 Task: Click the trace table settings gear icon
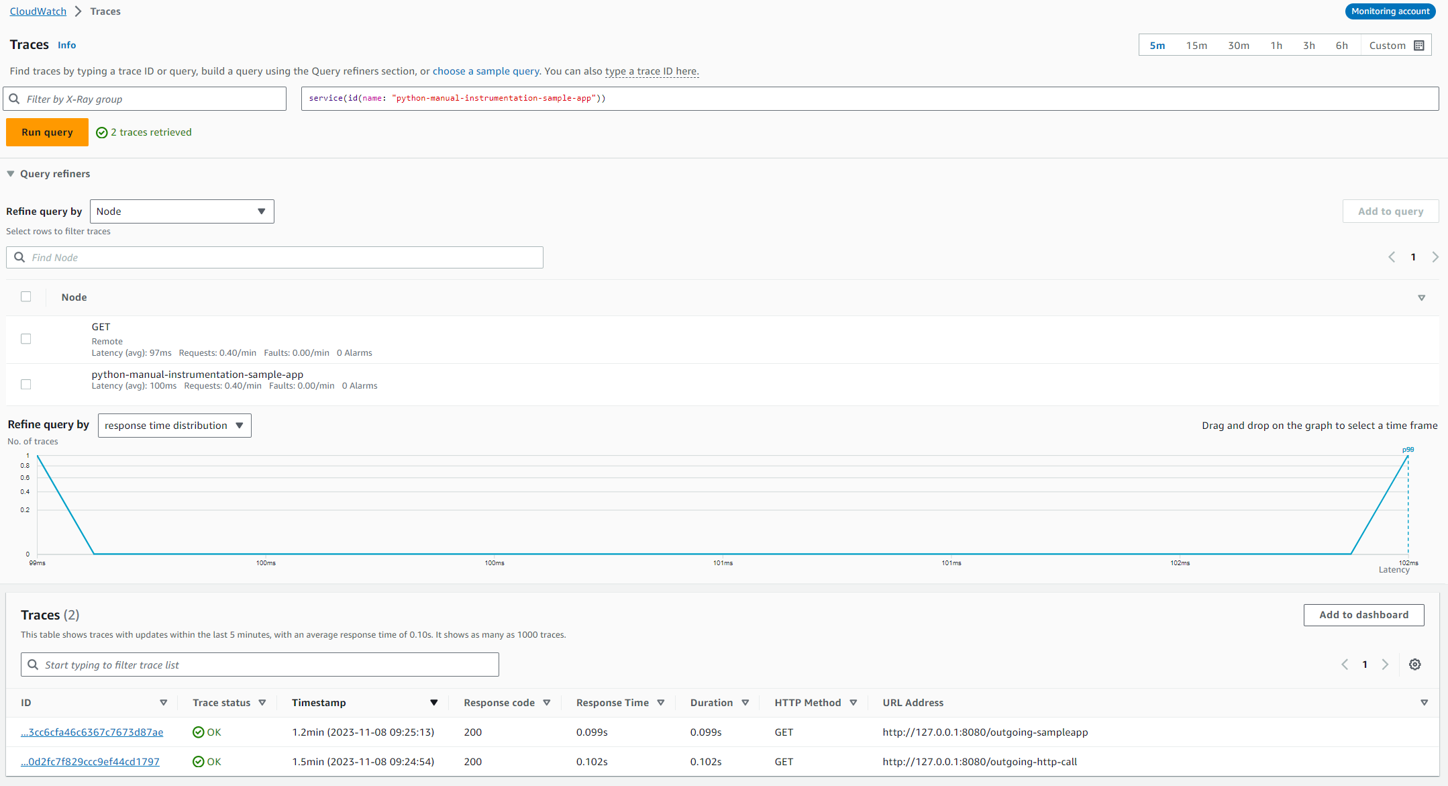1414,665
